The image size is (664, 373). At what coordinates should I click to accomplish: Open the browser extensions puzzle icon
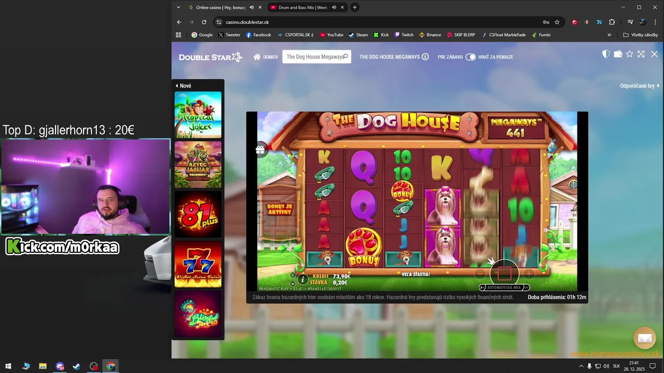[612, 22]
